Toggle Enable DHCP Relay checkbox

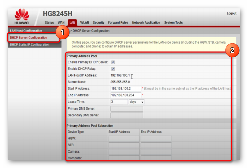tap(113, 69)
